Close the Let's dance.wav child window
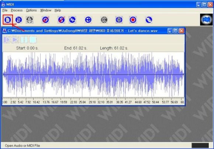 click(x=182, y=31)
